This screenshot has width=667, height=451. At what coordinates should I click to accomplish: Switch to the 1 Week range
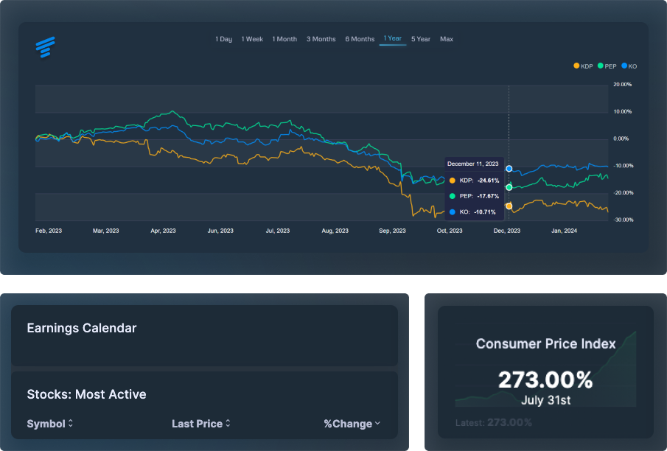point(252,39)
